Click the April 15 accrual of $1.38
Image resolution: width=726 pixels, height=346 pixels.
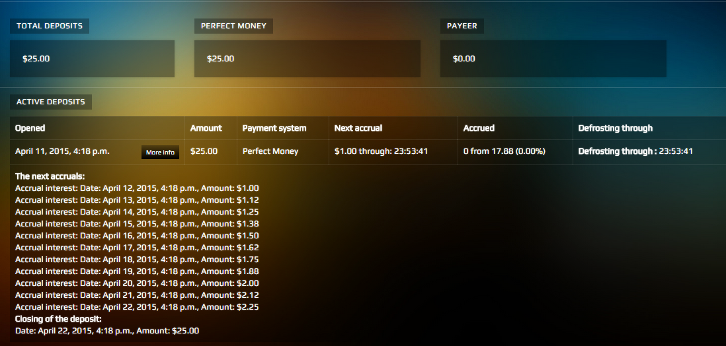coord(137,224)
